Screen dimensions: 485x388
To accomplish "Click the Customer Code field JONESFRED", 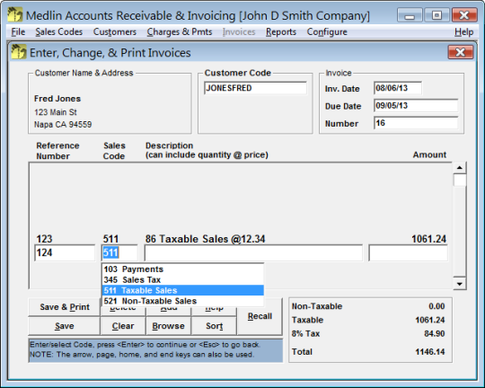I will [x=255, y=88].
